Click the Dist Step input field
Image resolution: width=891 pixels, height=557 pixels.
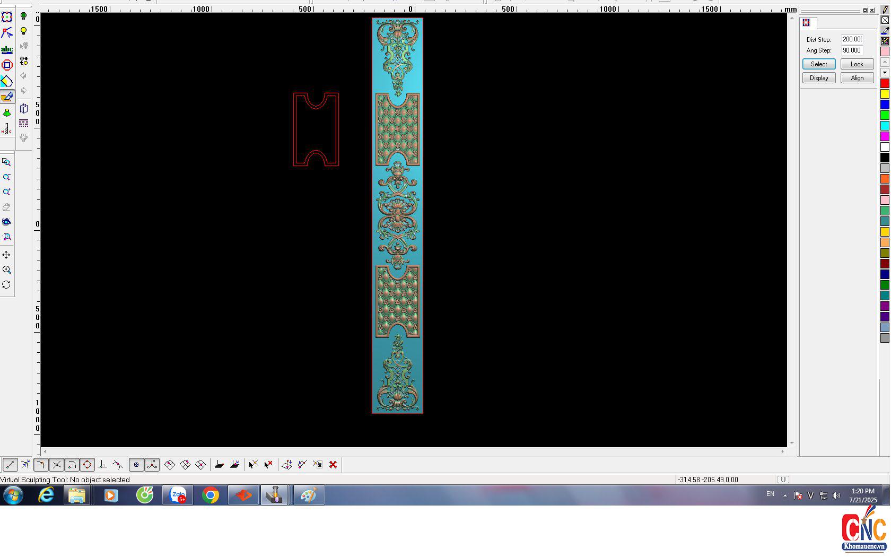[x=852, y=39]
